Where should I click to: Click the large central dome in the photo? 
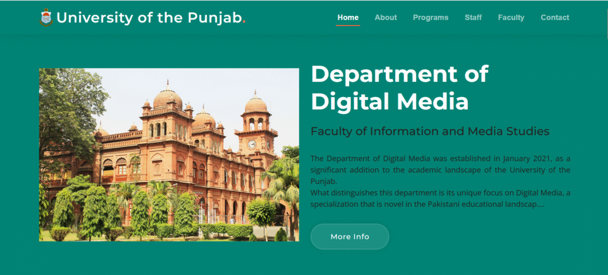(x=167, y=98)
